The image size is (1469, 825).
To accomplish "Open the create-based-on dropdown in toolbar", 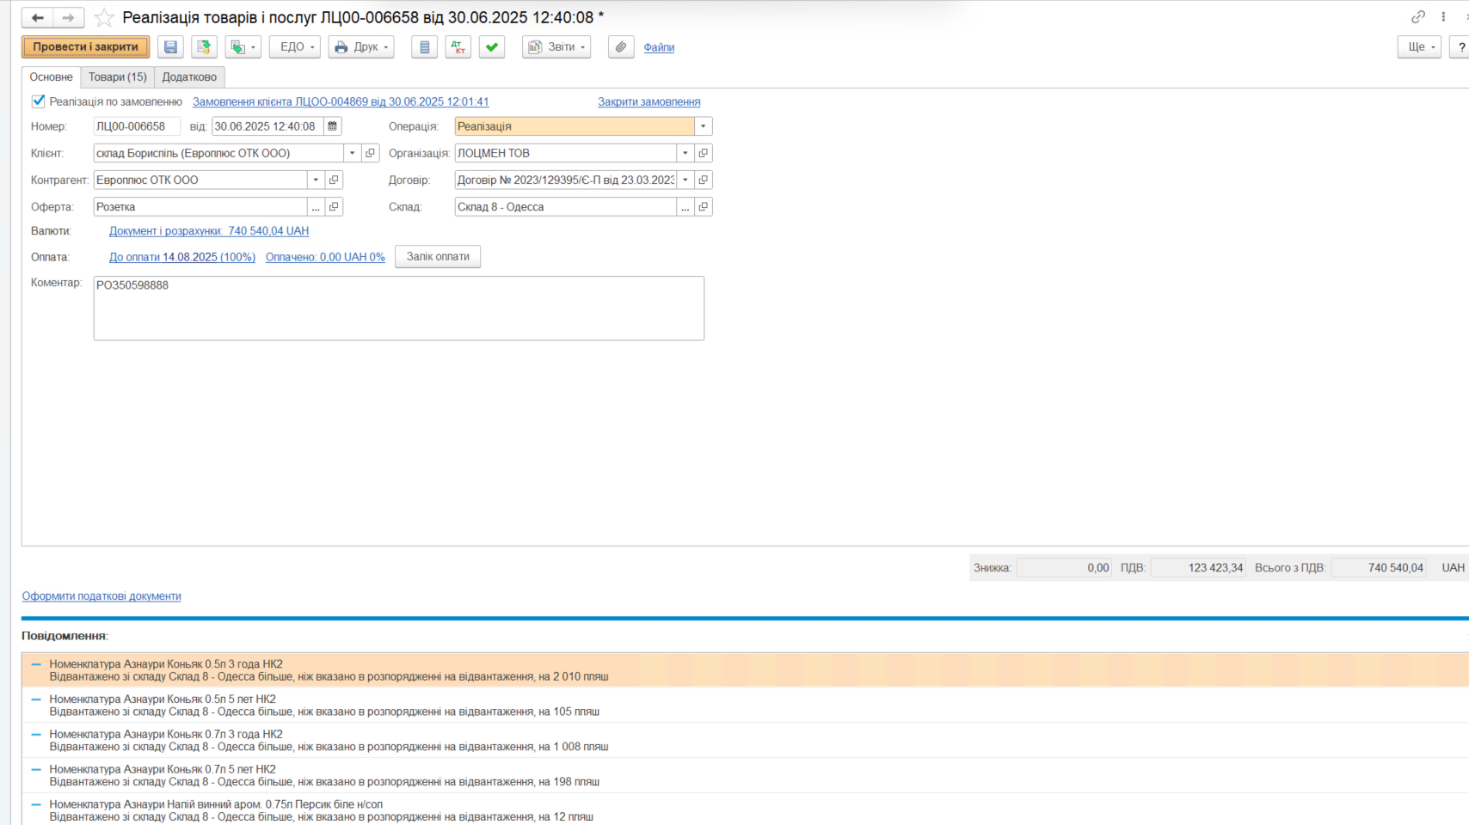I will (x=243, y=47).
